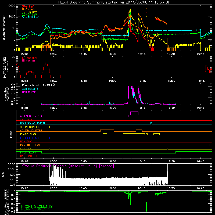Viewport: 215px width, 215px height.
Task: Select the 'LO channel' legend label
Action: pos(30,58)
